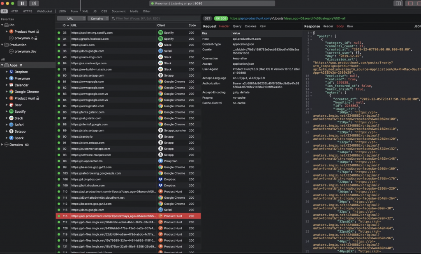Click the Google Chrome icon in sidebar

pyautogui.click(x=11, y=91)
